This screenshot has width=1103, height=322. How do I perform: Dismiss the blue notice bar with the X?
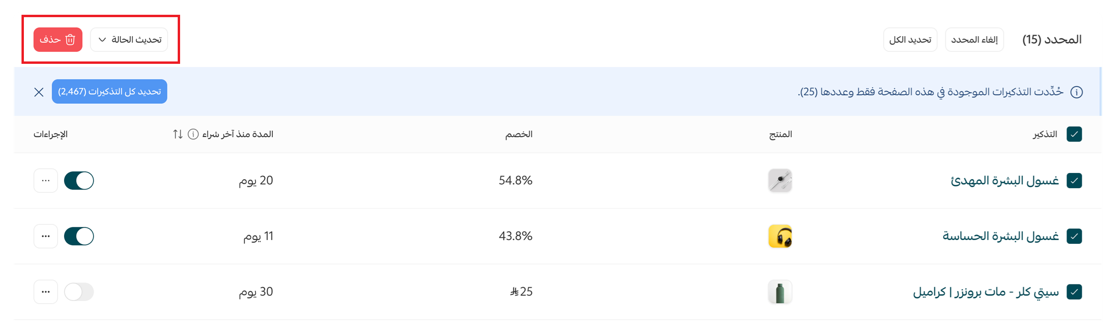point(38,91)
